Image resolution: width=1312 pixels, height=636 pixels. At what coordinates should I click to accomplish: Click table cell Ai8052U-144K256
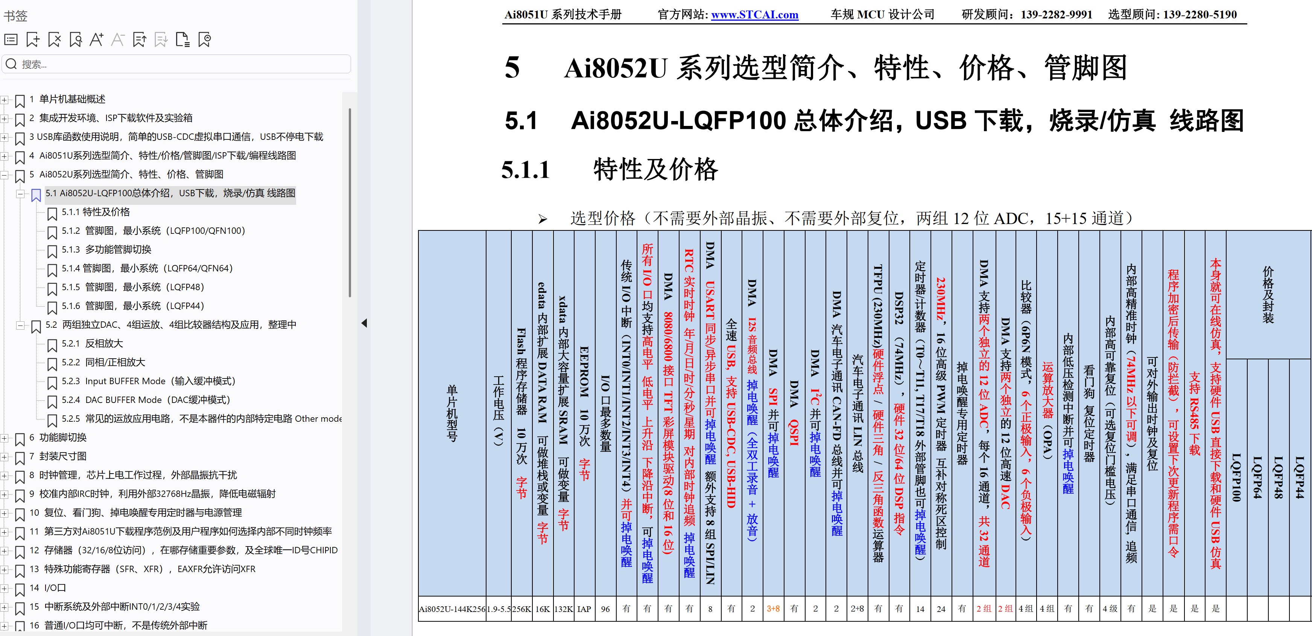tap(452, 609)
